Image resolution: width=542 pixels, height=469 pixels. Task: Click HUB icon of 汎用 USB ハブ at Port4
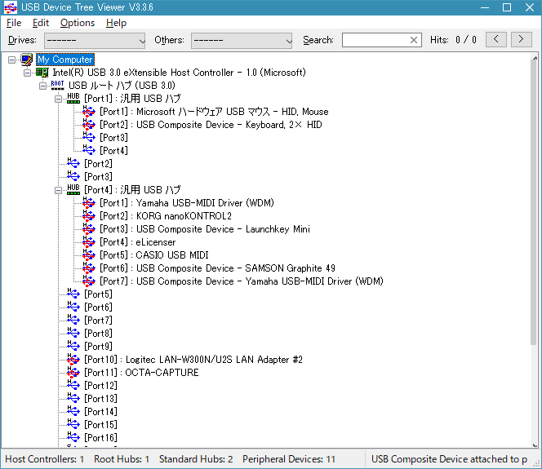click(73, 189)
